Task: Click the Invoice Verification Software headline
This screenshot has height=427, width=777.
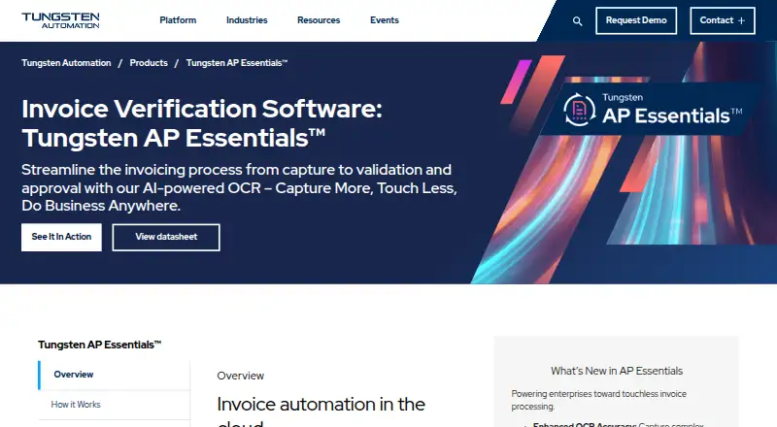Action: pos(202,123)
